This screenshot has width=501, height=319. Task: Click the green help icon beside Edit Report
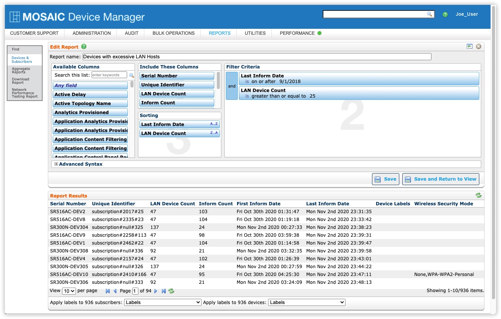click(84, 47)
